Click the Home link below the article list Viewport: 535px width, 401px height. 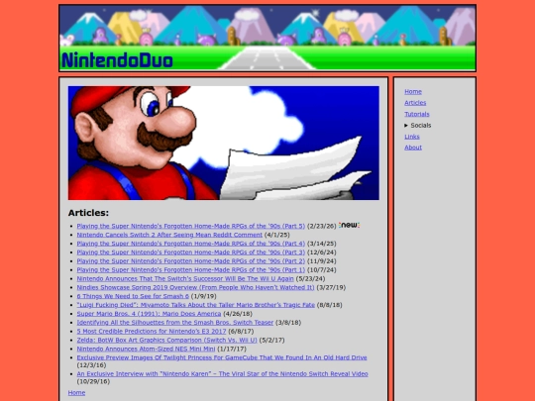(x=76, y=393)
